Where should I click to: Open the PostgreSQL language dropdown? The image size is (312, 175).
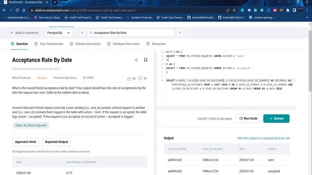58,33
